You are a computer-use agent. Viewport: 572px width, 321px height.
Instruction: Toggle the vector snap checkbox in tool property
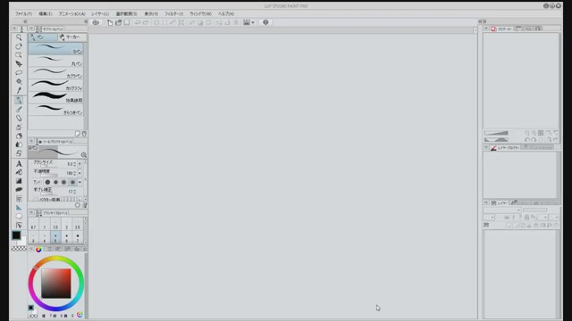[36, 200]
